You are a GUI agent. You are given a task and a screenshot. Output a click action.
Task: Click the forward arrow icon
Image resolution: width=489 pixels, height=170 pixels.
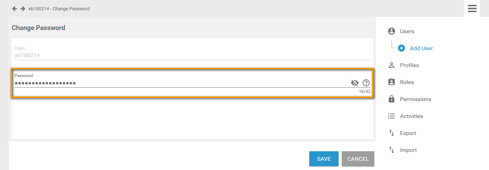click(x=23, y=8)
